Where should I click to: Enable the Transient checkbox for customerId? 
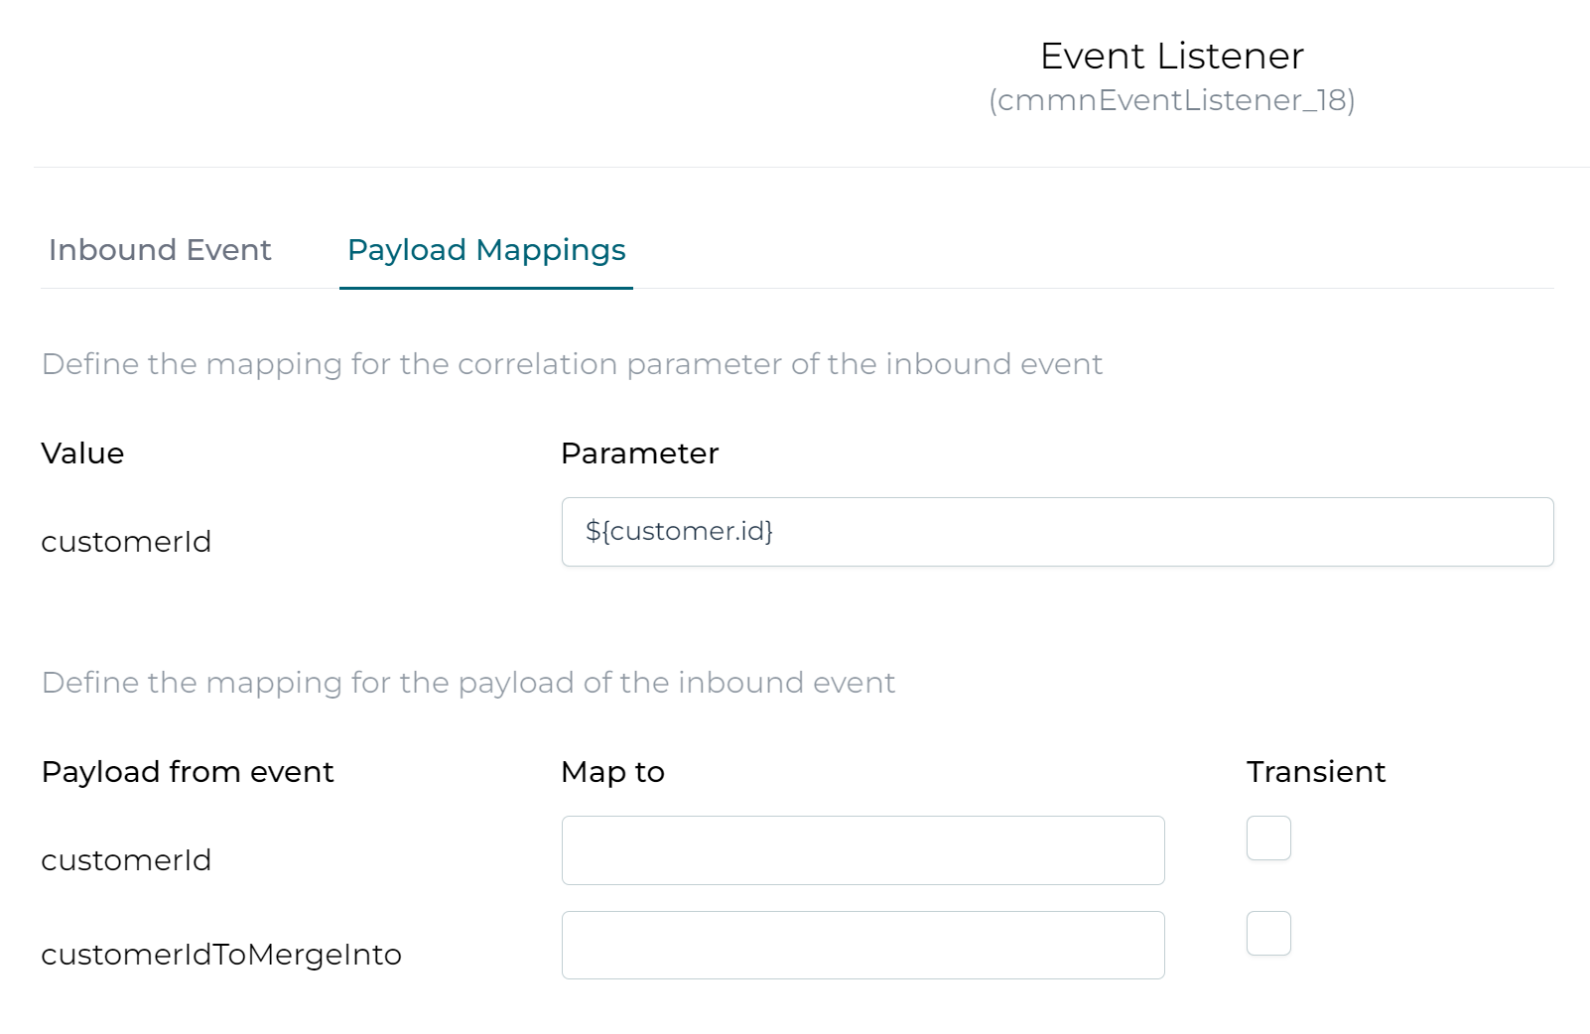tap(1268, 838)
